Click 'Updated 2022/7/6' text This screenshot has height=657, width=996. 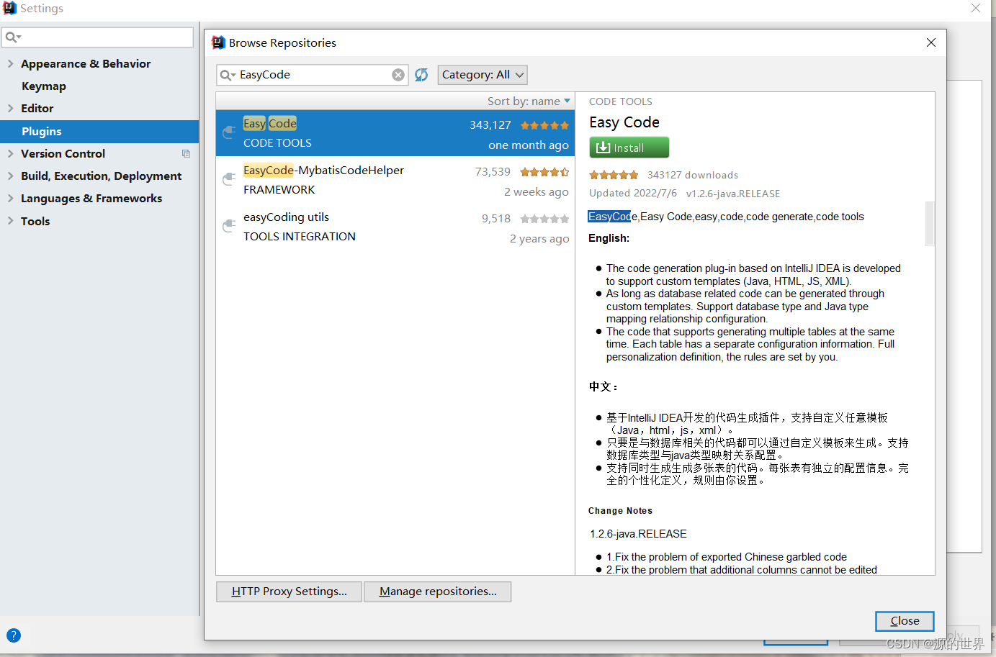(x=633, y=194)
